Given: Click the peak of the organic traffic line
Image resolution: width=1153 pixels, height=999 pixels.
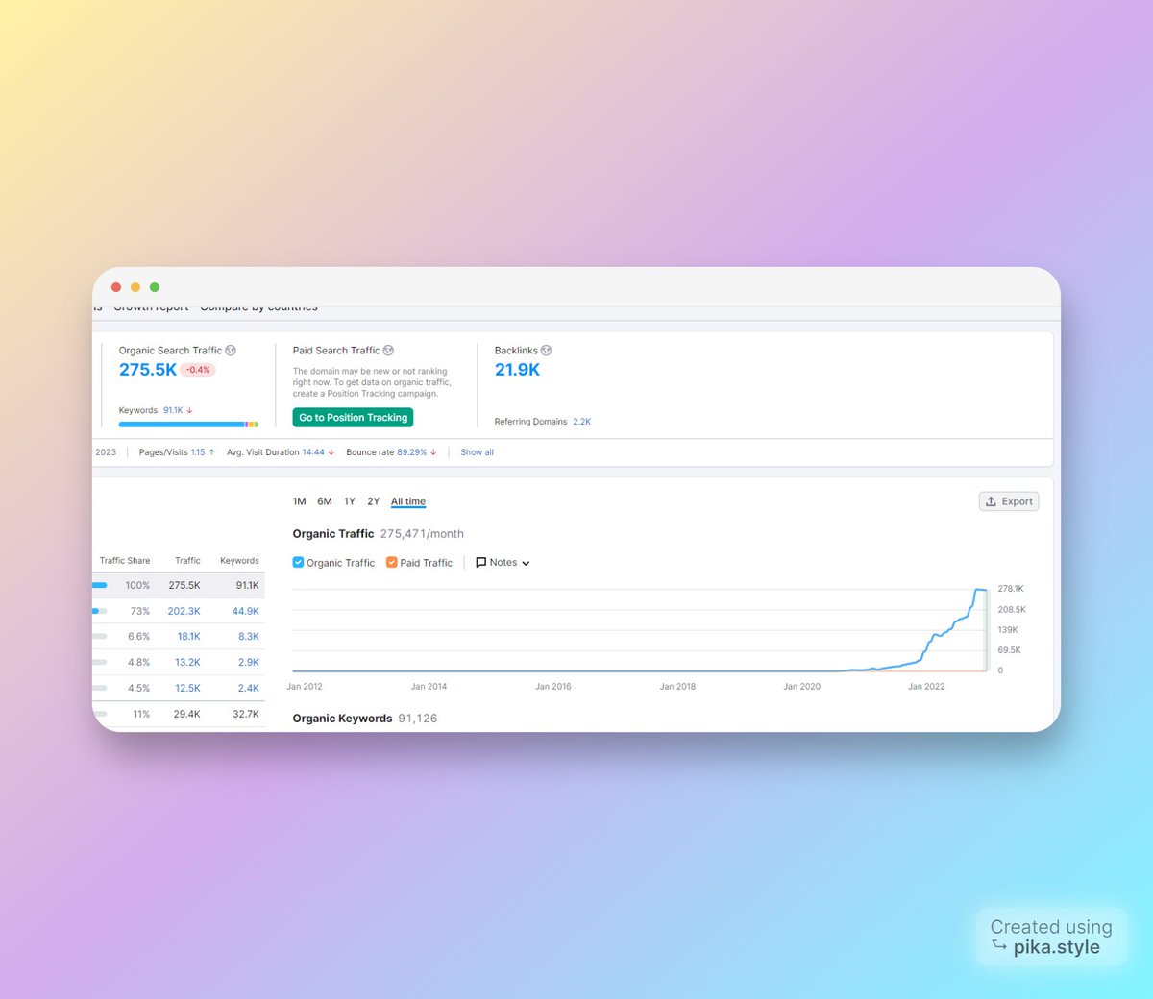Looking at the screenshot, I should (978, 590).
